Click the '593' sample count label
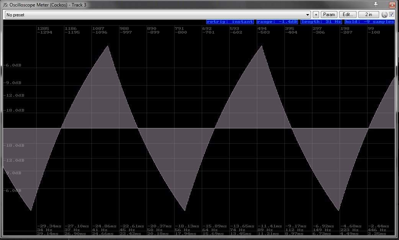399x240 pixels. (x=234, y=28)
